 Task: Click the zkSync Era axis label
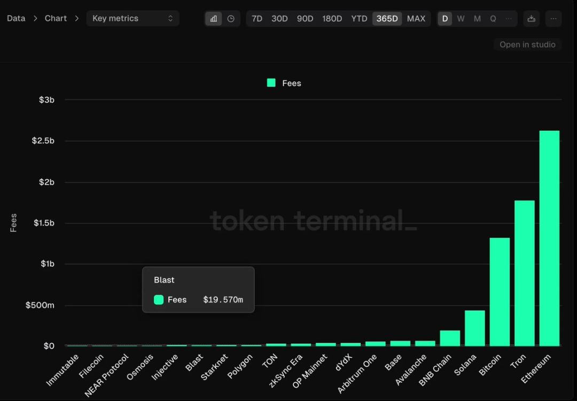(286, 371)
